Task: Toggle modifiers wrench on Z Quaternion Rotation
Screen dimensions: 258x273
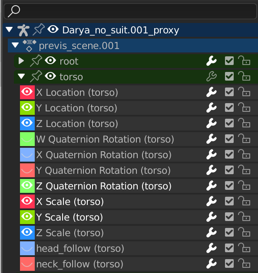Action: pyautogui.click(x=212, y=185)
